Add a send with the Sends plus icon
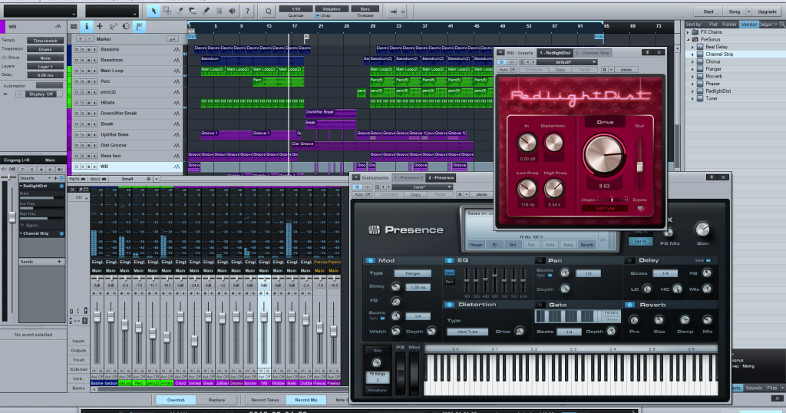 [x=59, y=262]
